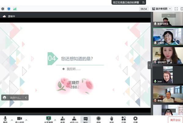Screen dimensions: 183x123
Task: Click the network signal bars indicator
Action: pyautogui.click(x=15, y=9)
